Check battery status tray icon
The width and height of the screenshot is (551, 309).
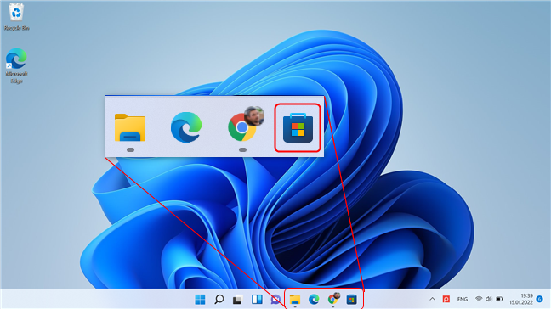499,299
